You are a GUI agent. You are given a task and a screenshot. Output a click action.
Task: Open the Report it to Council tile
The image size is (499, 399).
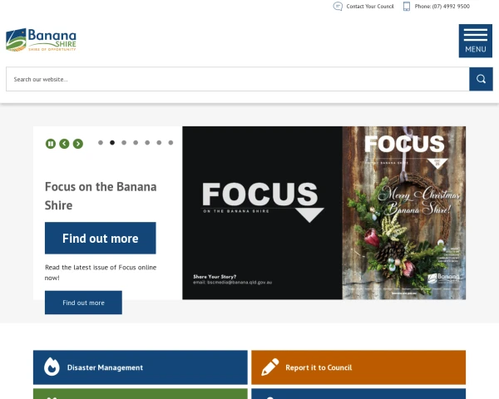[x=358, y=367]
